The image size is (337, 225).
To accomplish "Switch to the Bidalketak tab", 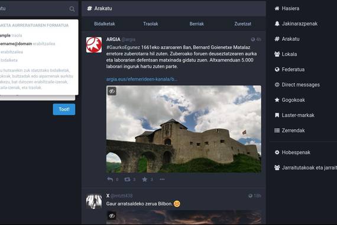I will tap(105, 24).
